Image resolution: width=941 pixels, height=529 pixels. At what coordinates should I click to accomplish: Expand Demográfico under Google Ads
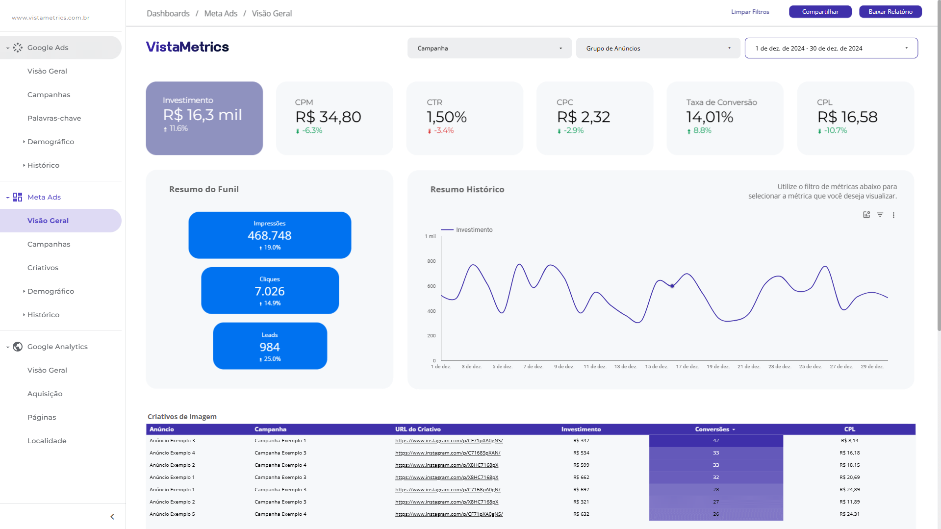click(24, 142)
